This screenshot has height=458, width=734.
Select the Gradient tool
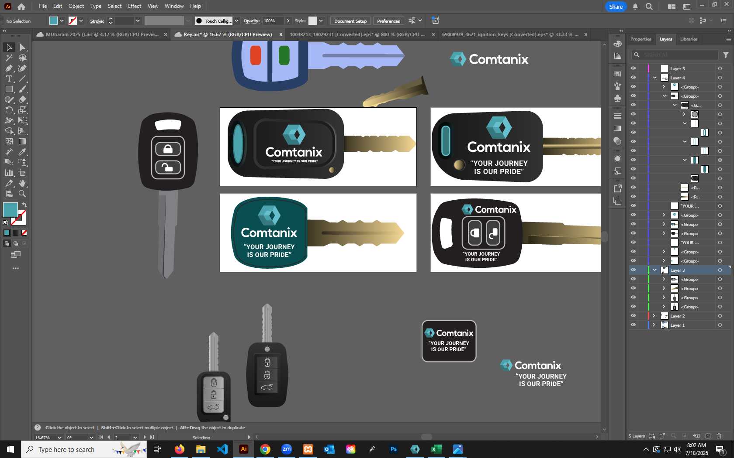22,141
